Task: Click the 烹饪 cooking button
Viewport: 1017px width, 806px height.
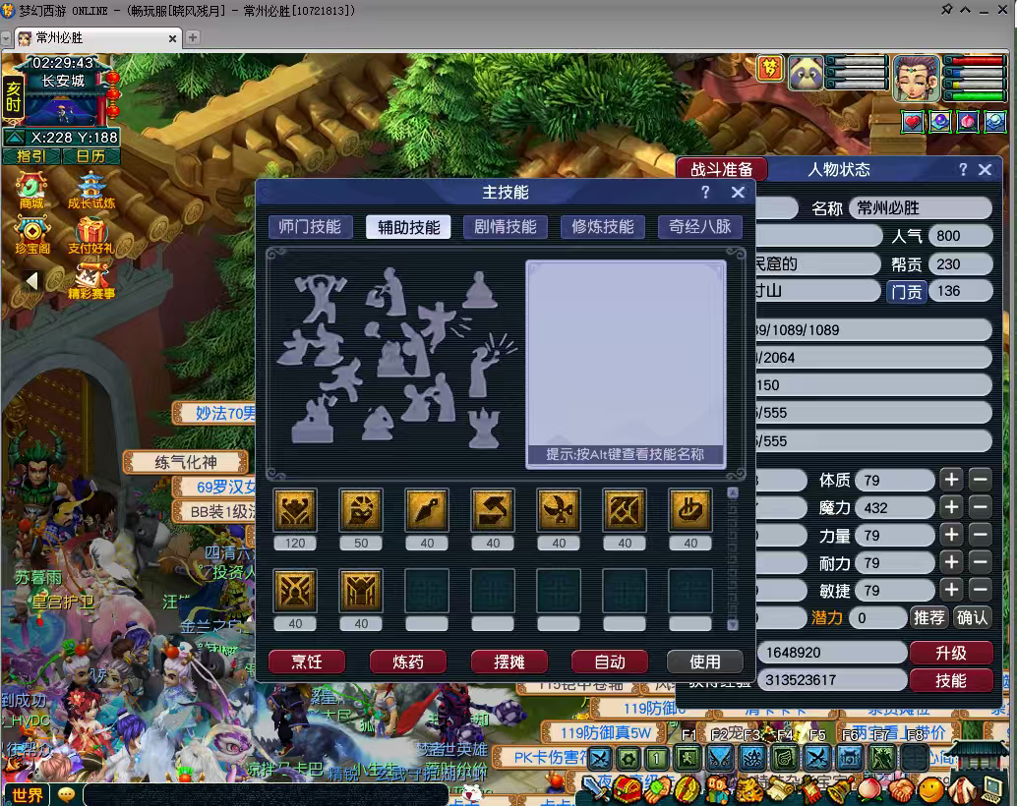Action: (307, 662)
